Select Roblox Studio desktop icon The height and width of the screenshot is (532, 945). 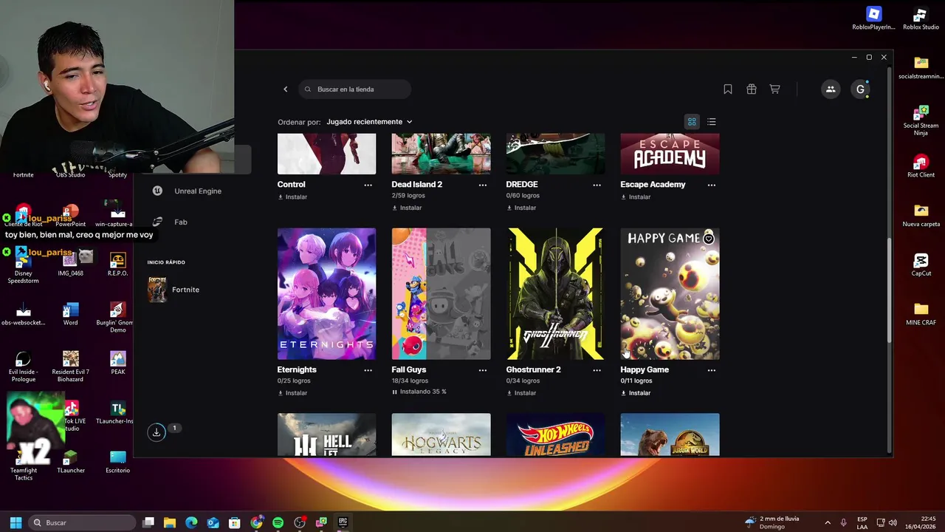[921, 19]
